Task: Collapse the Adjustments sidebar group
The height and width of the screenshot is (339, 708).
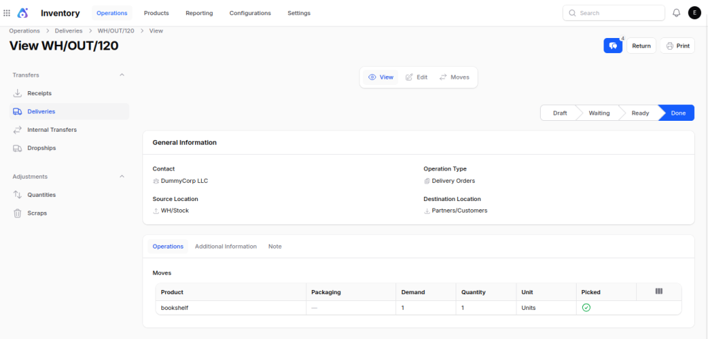Action: tap(122, 176)
